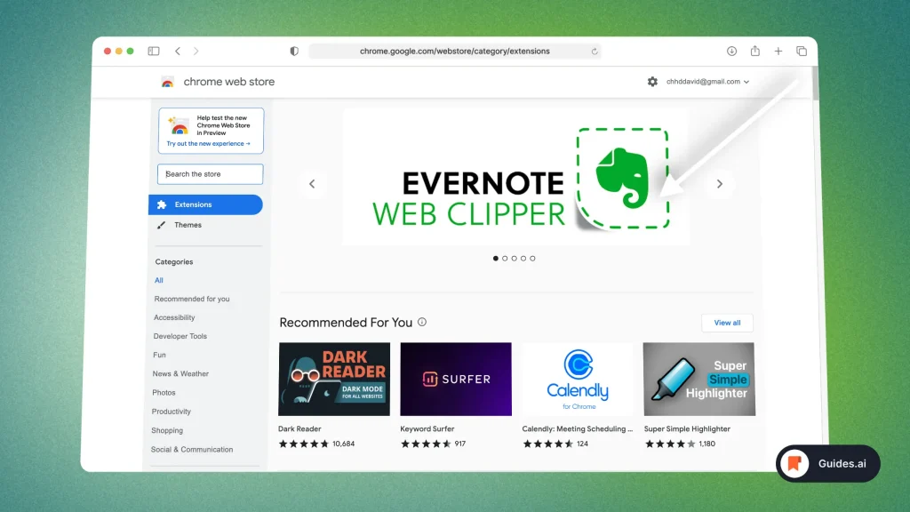
Task: Select the Extensions tab in sidebar
Action: pos(205,205)
